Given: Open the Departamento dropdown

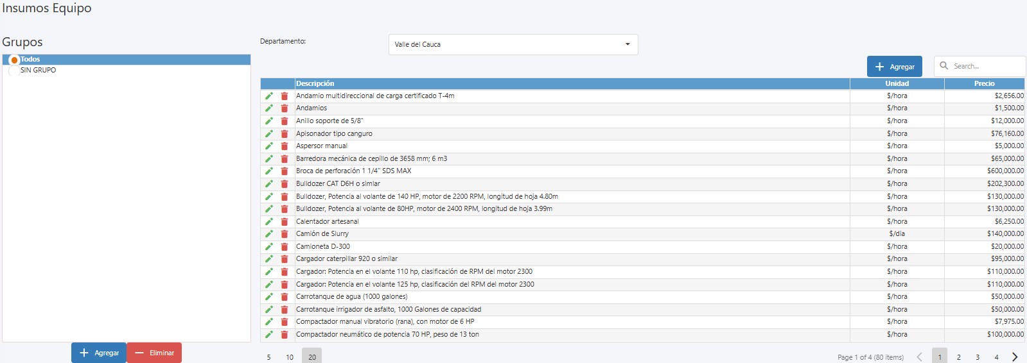Looking at the screenshot, I should 513,44.
